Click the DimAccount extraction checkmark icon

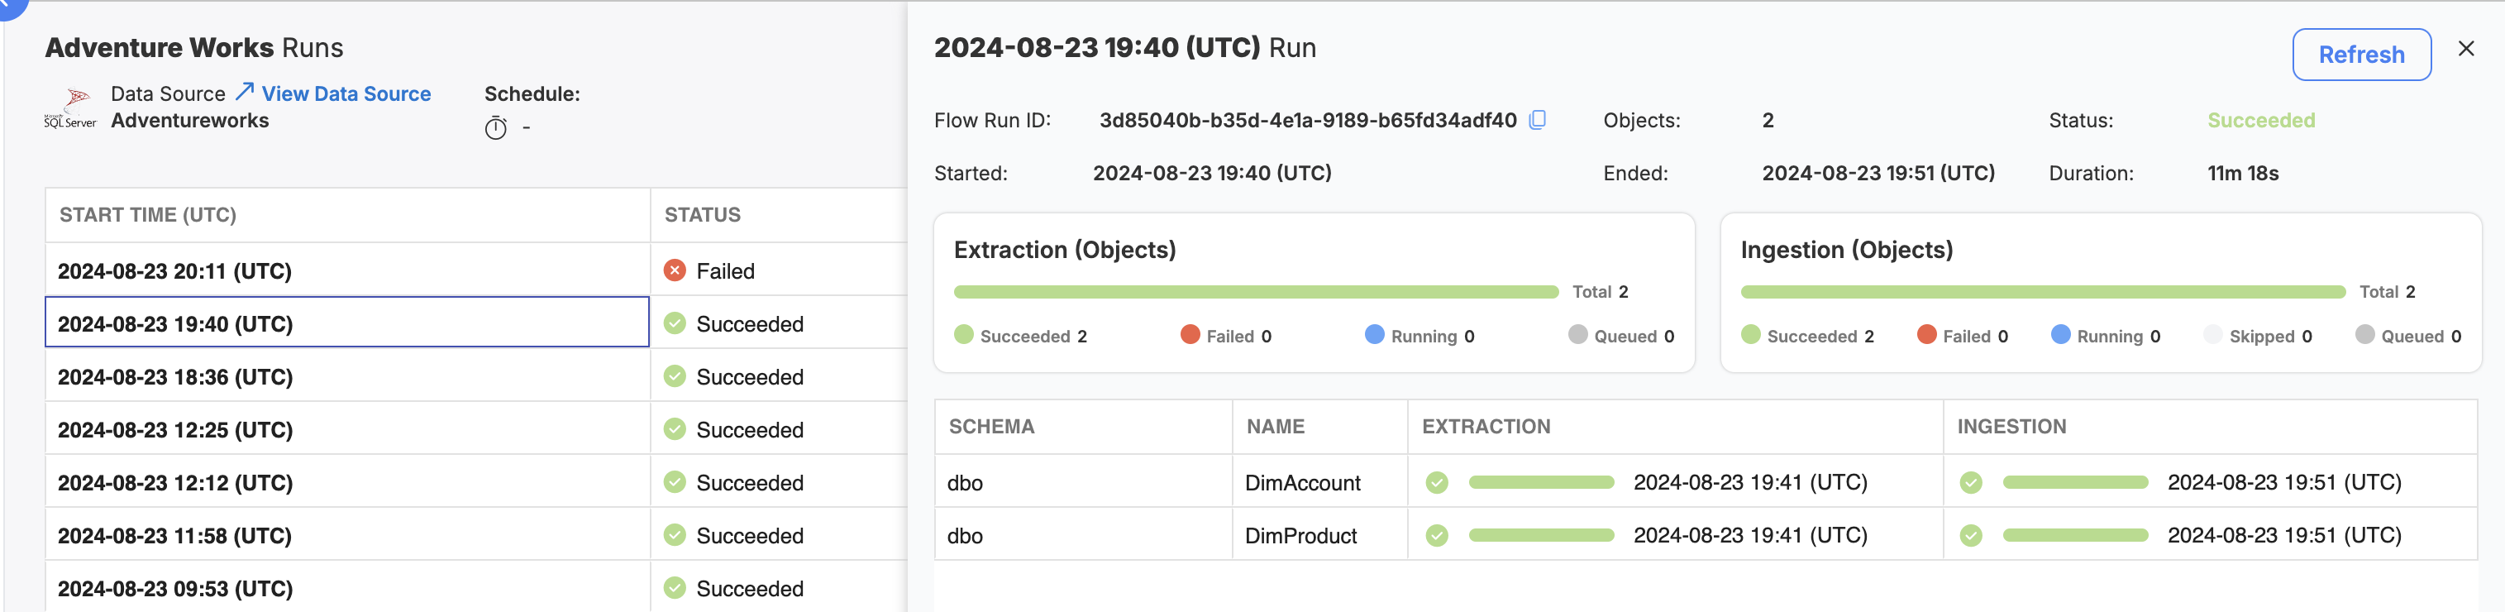point(1437,483)
